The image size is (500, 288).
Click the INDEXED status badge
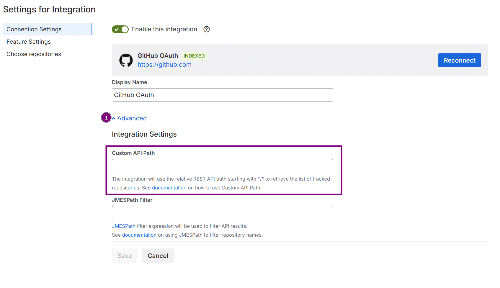point(194,56)
